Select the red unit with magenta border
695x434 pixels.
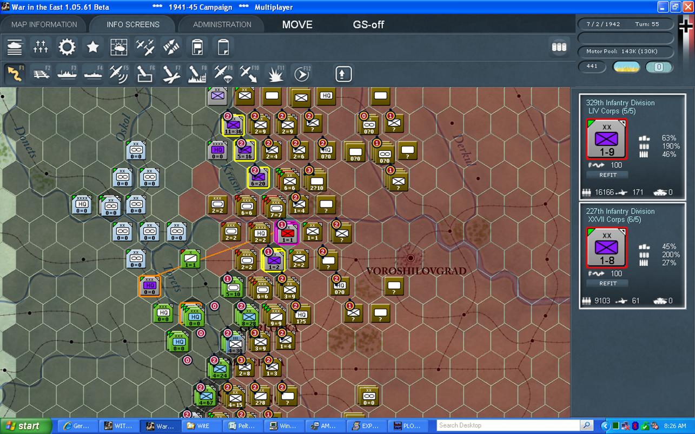pos(287,232)
